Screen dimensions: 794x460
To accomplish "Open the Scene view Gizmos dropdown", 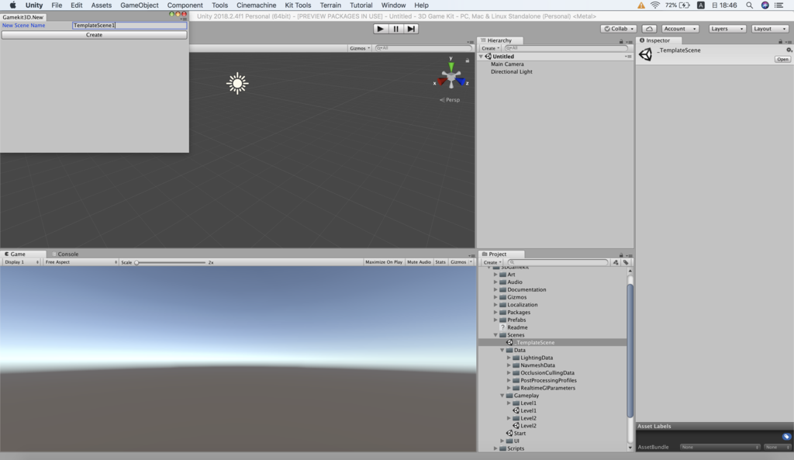I will click(360, 48).
